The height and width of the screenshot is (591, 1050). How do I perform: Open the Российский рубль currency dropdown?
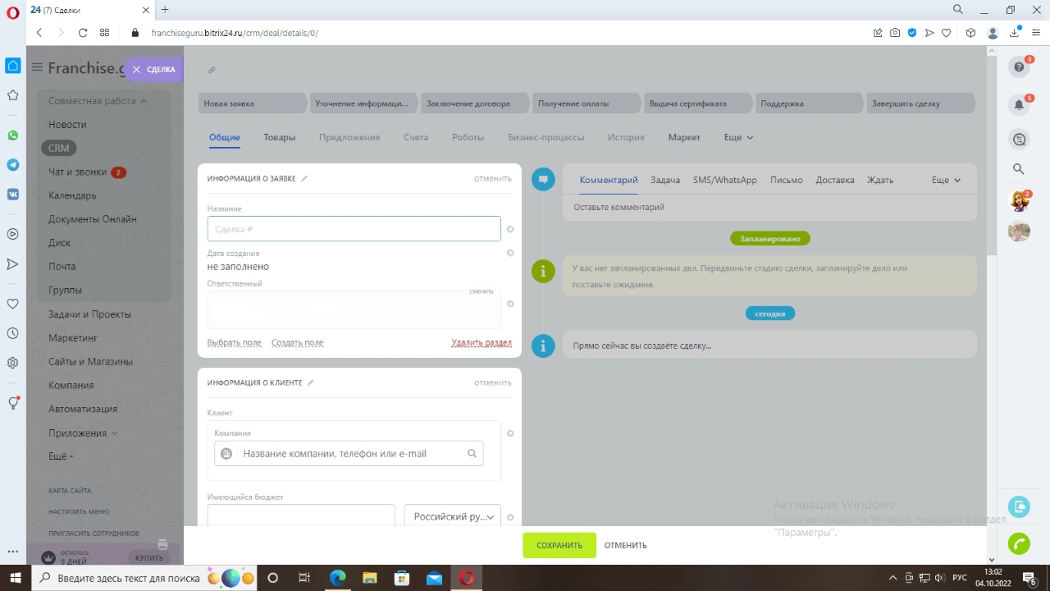coord(452,517)
